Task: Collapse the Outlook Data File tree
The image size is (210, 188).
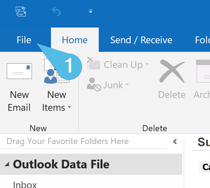Action: pos(7,164)
